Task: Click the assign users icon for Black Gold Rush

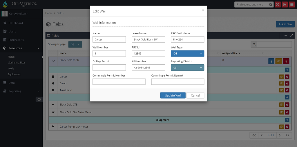Action: [271, 61]
